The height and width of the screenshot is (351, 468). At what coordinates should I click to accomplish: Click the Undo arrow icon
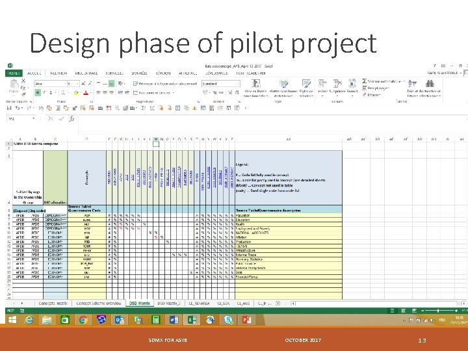click(x=18, y=108)
